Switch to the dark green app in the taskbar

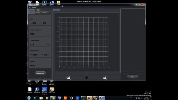tap(83, 98)
